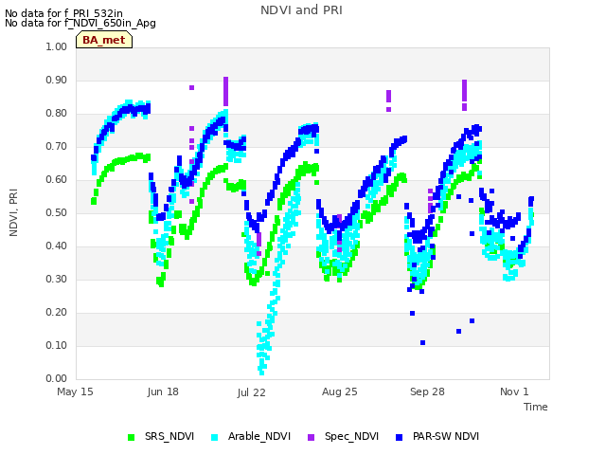Click the blue PAR-SW NDVI legend swatch
The width and height of the screenshot is (606, 455).
coord(400,437)
